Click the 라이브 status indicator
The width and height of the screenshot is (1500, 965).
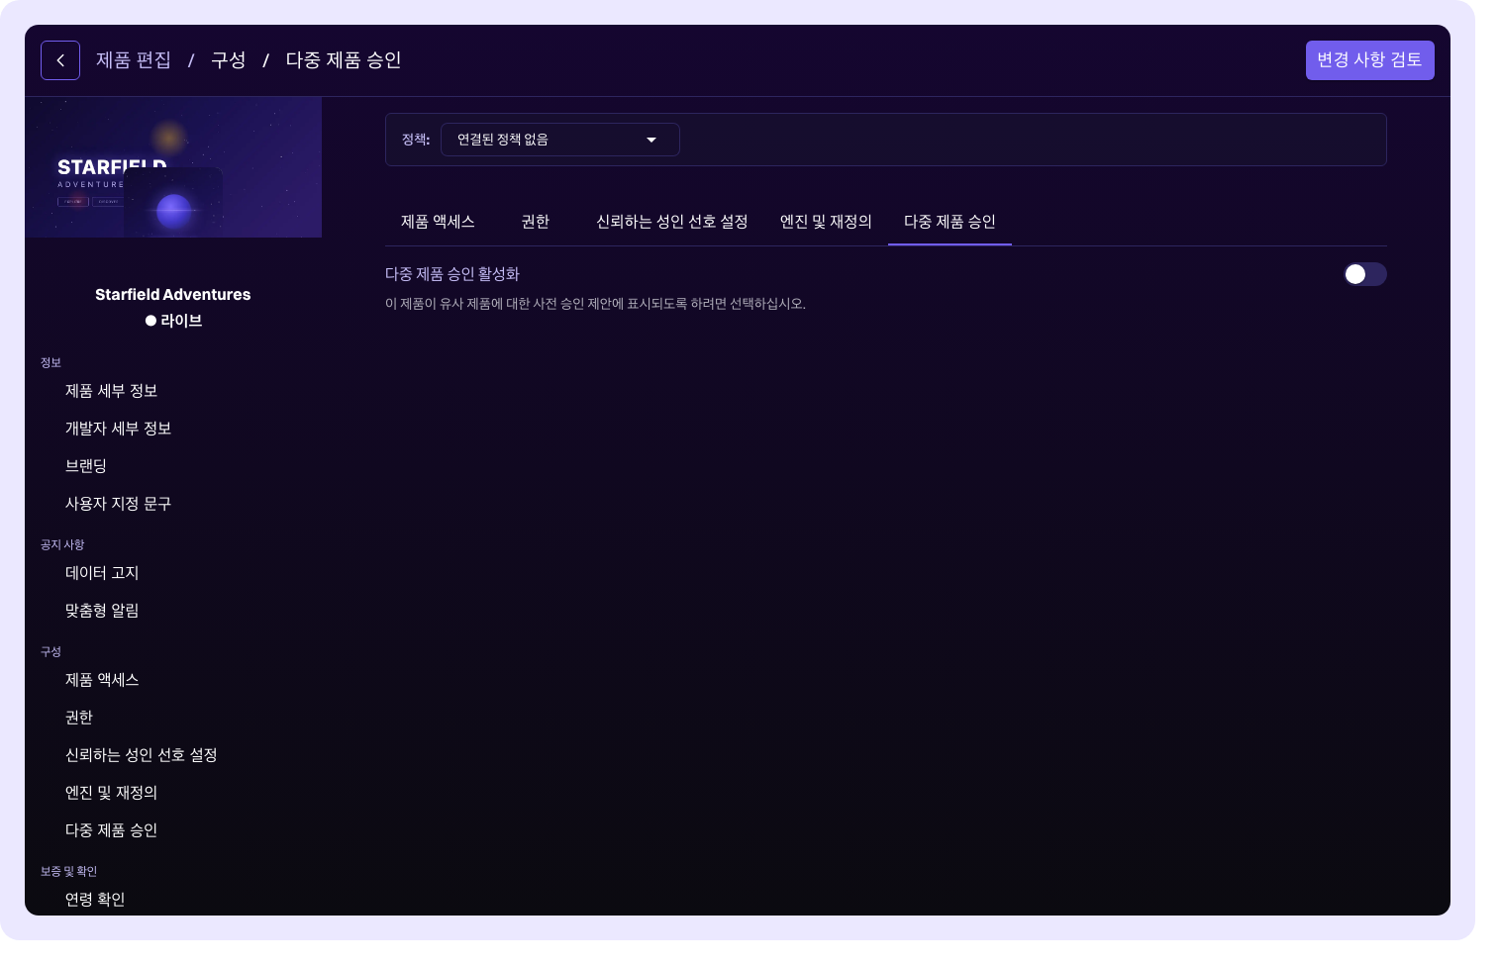click(173, 321)
